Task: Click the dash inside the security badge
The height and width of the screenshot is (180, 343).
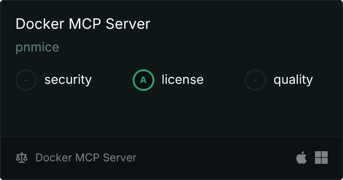Action: (26, 80)
